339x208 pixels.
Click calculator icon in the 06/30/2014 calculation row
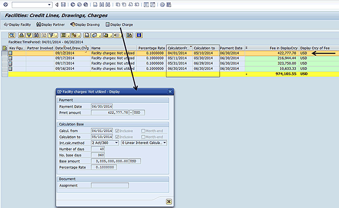pos(10,69)
